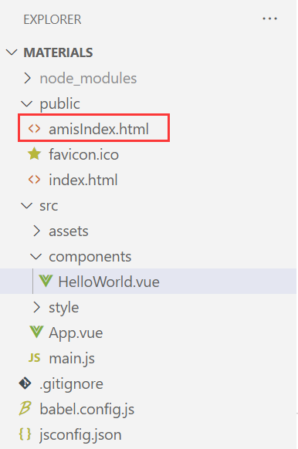The height and width of the screenshot is (449, 298).
Task: Expand the style folder
Action: (x=36, y=307)
